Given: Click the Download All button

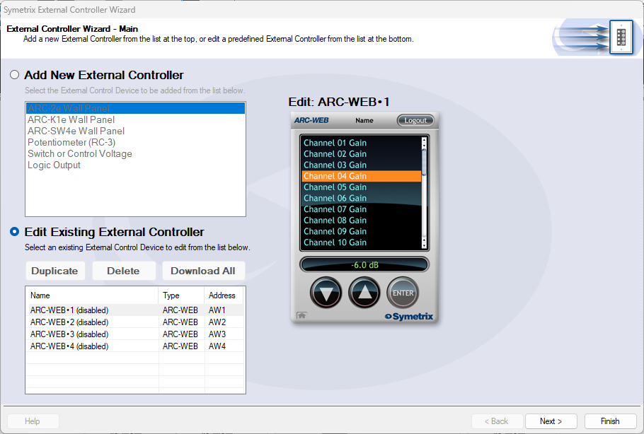Looking at the screenshot, I should coord(203,271).
